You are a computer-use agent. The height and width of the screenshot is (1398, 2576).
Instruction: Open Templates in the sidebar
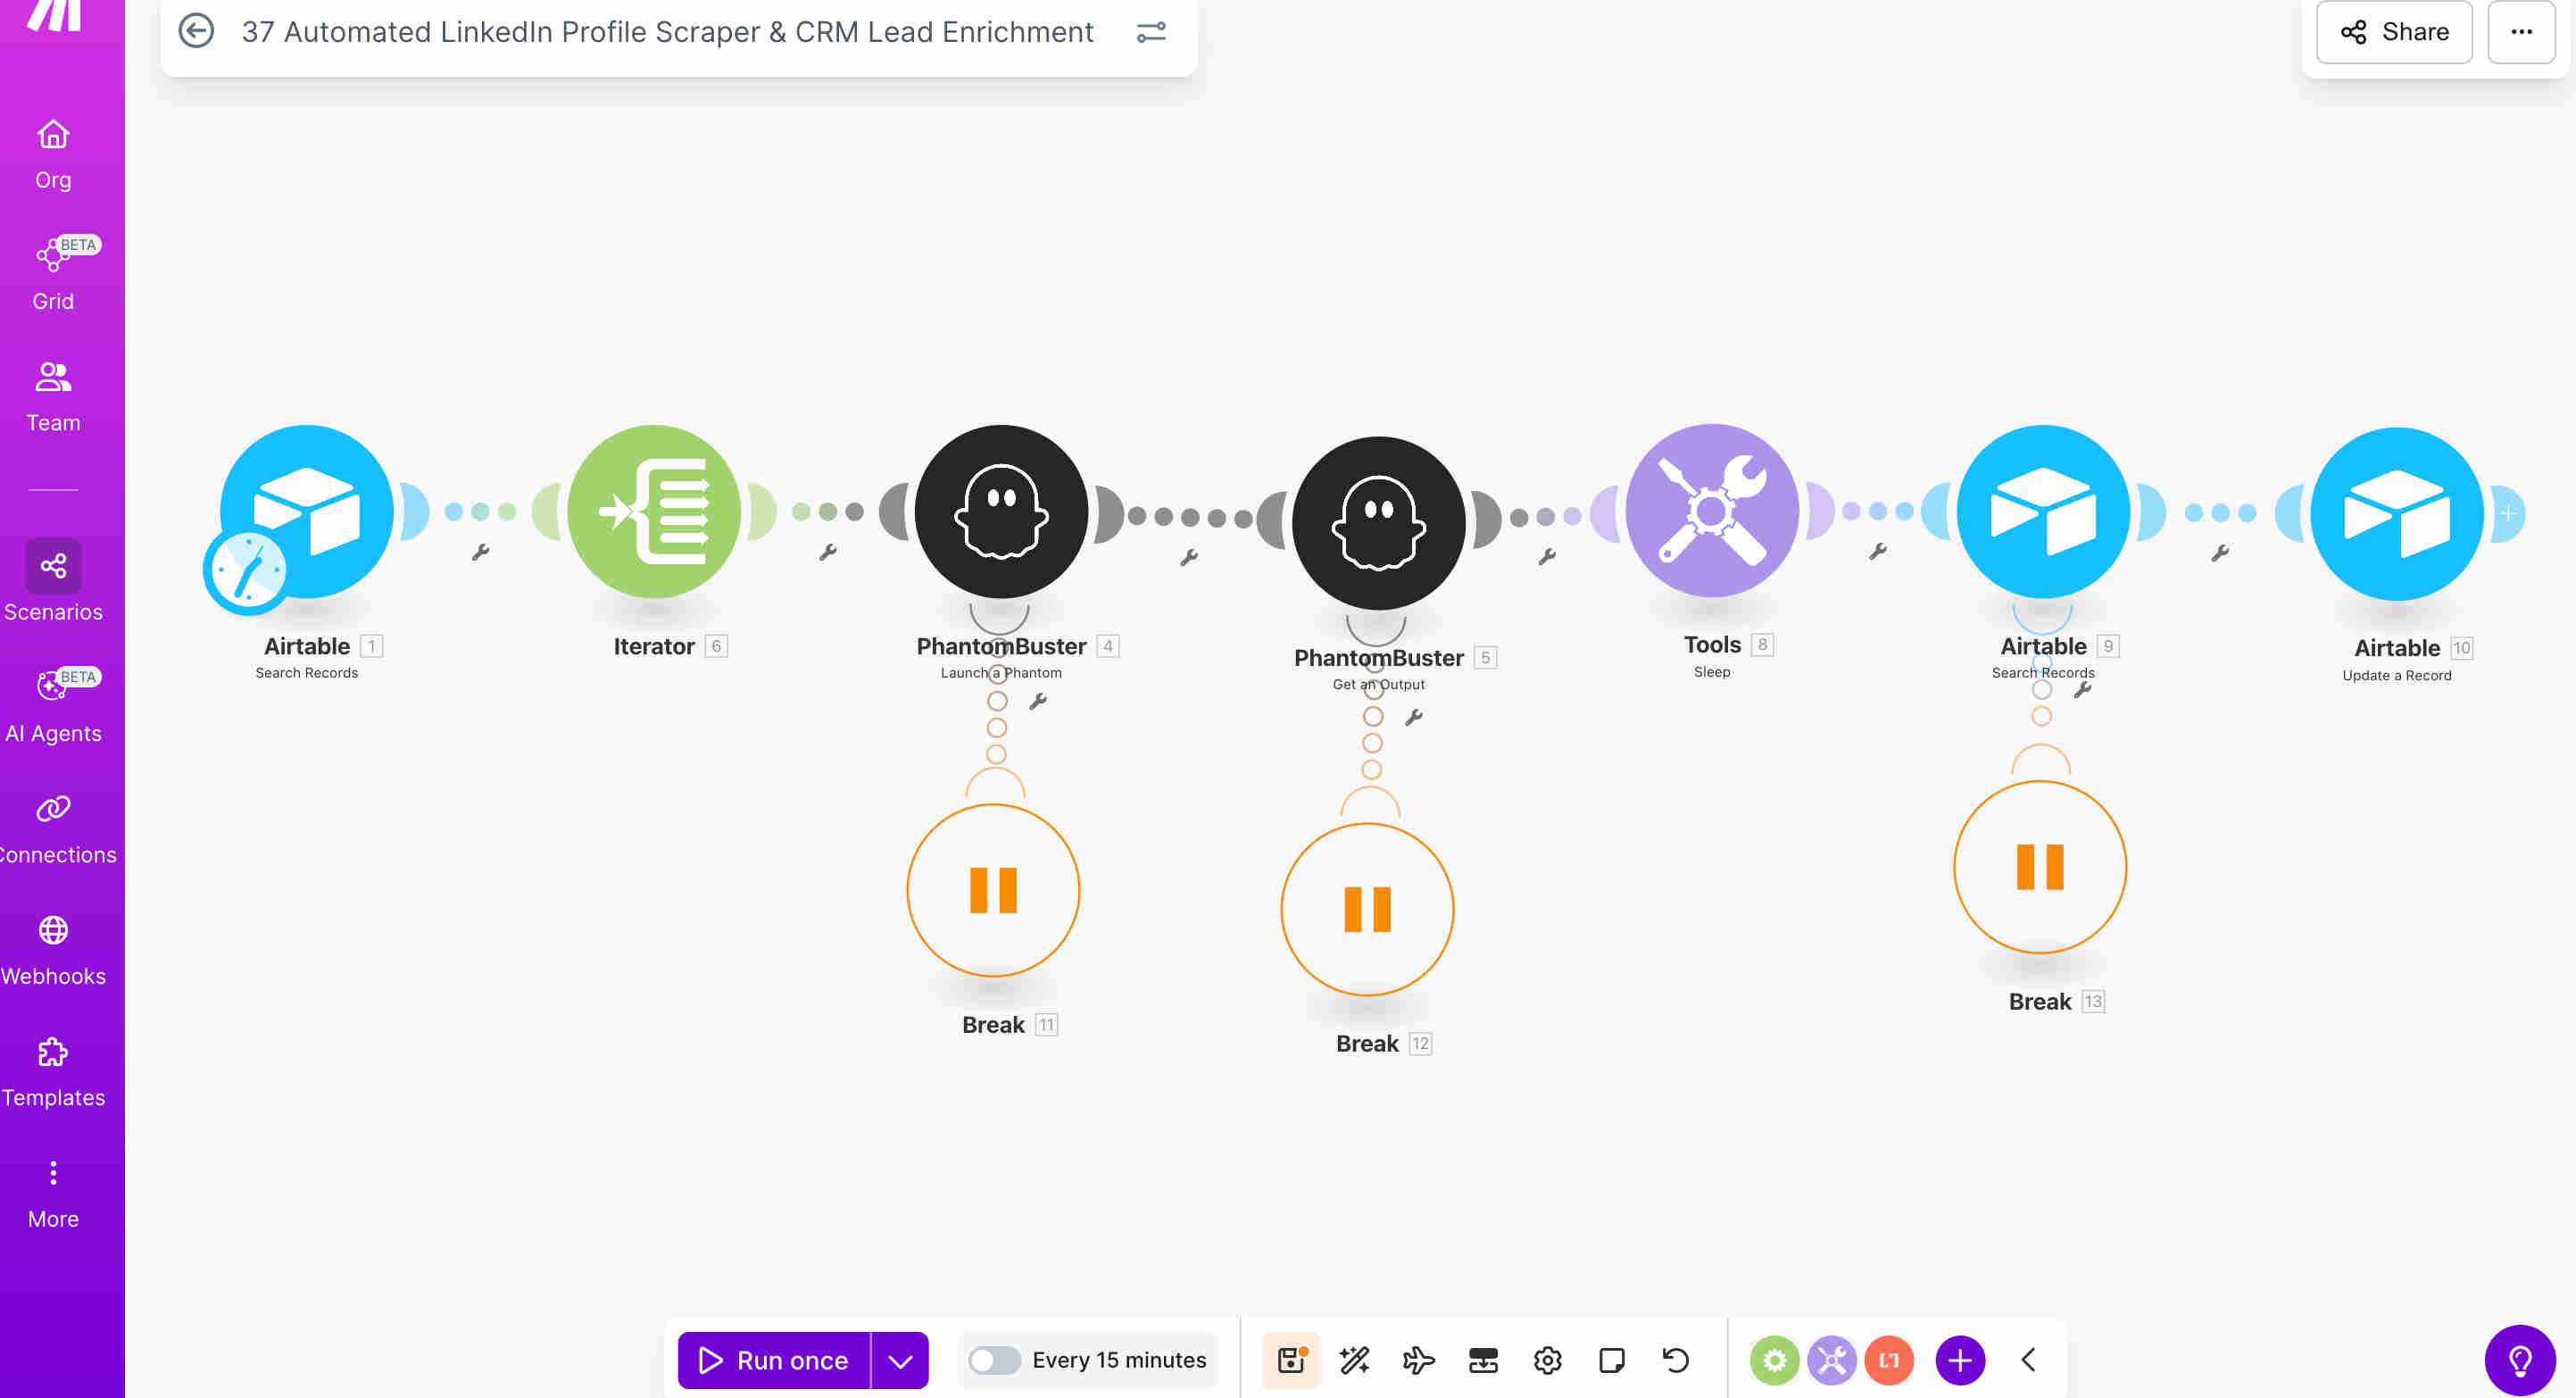click(x=53, y=1073)
